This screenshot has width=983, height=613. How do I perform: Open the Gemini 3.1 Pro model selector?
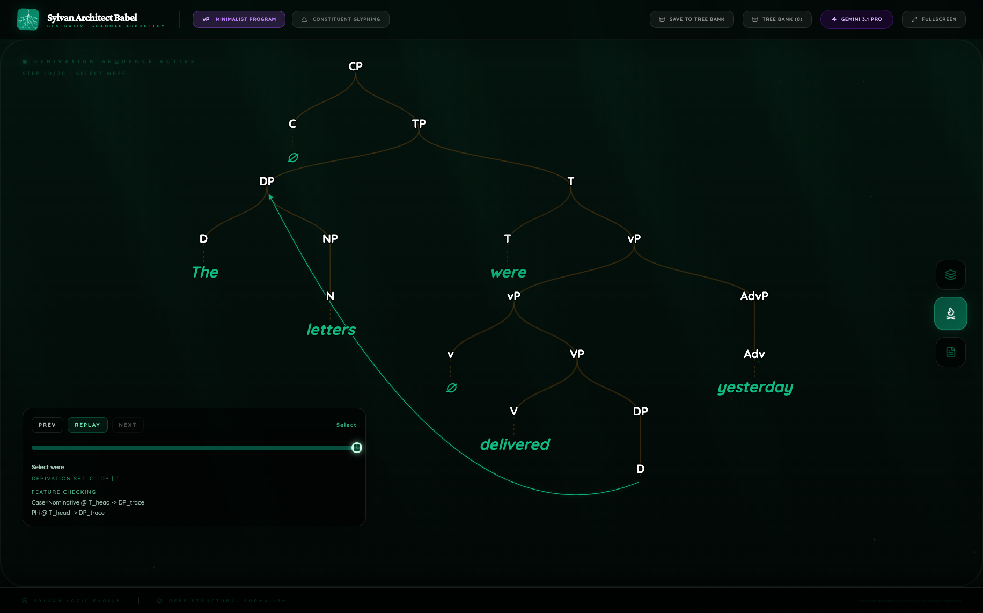[856, 19]
